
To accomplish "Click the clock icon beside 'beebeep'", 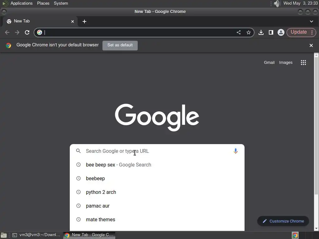I will click(79, 178).
